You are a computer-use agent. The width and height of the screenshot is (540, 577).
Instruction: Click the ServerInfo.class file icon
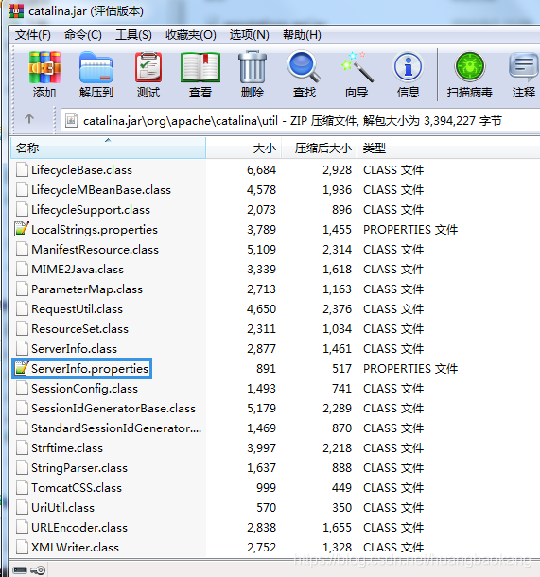(x=22, y=348)
